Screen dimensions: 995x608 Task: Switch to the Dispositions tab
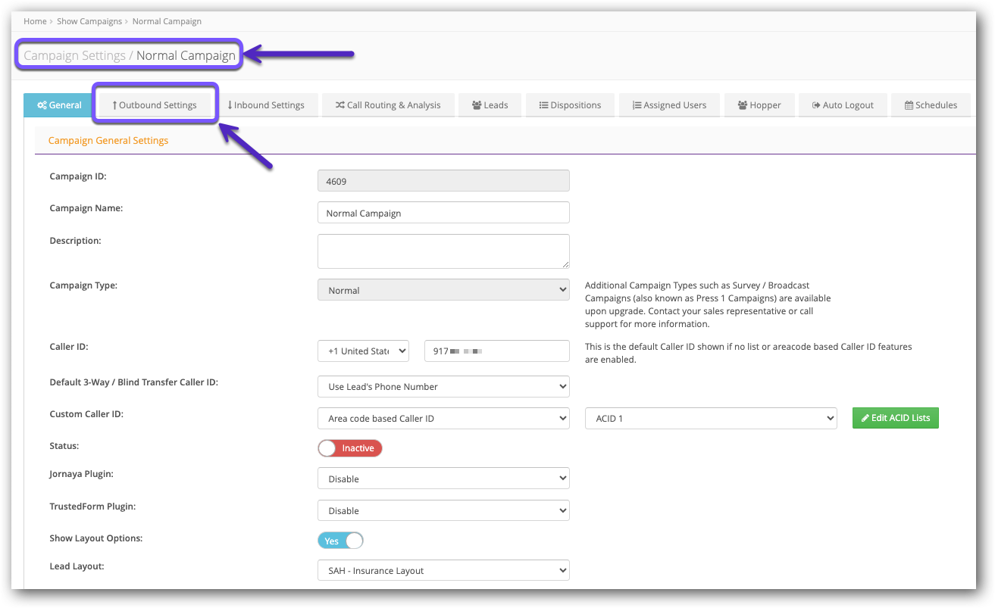[570, 104]
